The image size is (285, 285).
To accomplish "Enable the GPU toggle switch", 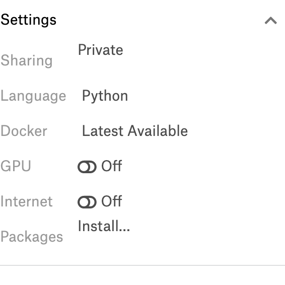I will click(87, 167).
